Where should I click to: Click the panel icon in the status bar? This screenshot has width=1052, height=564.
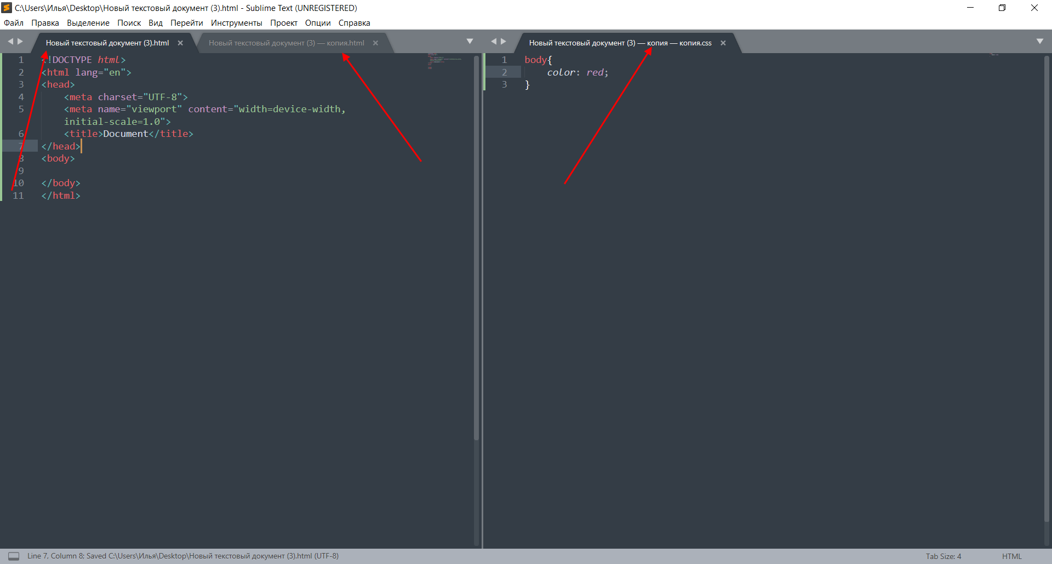[14, 556]
